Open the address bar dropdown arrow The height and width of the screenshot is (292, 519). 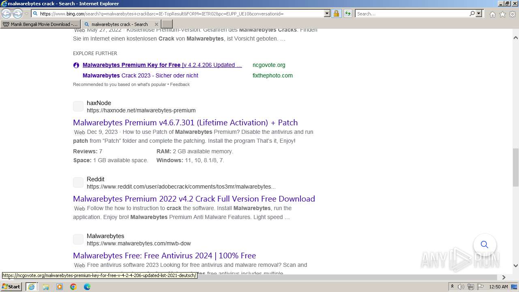click(327, 14)
